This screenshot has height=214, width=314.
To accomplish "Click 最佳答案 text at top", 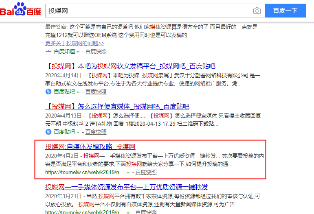I will click(x=56, y=27).
